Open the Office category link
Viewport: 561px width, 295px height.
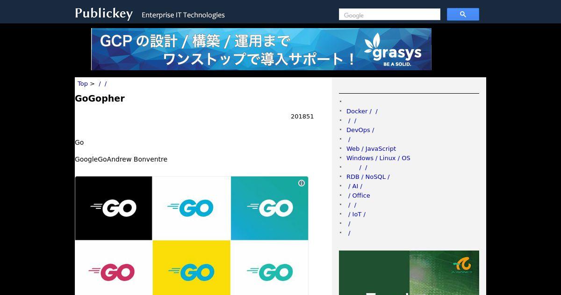[x=359, y=195]
